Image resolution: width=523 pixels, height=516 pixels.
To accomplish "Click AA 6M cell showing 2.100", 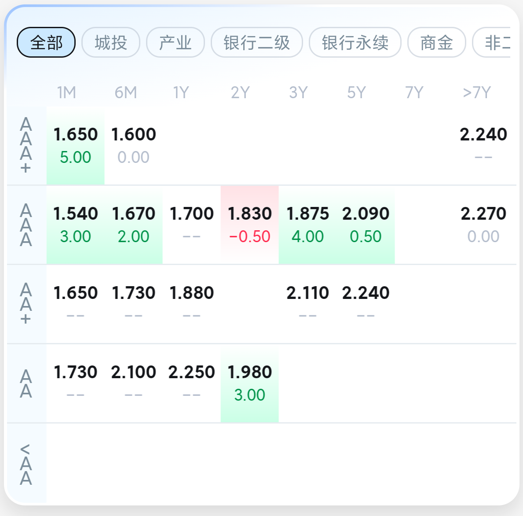I will pos(133,383).
